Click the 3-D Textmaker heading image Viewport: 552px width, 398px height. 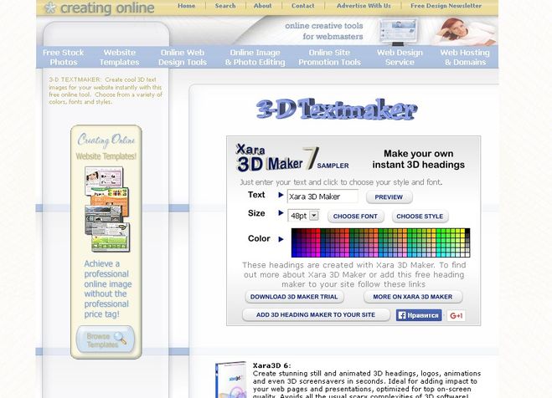[337, 109]
